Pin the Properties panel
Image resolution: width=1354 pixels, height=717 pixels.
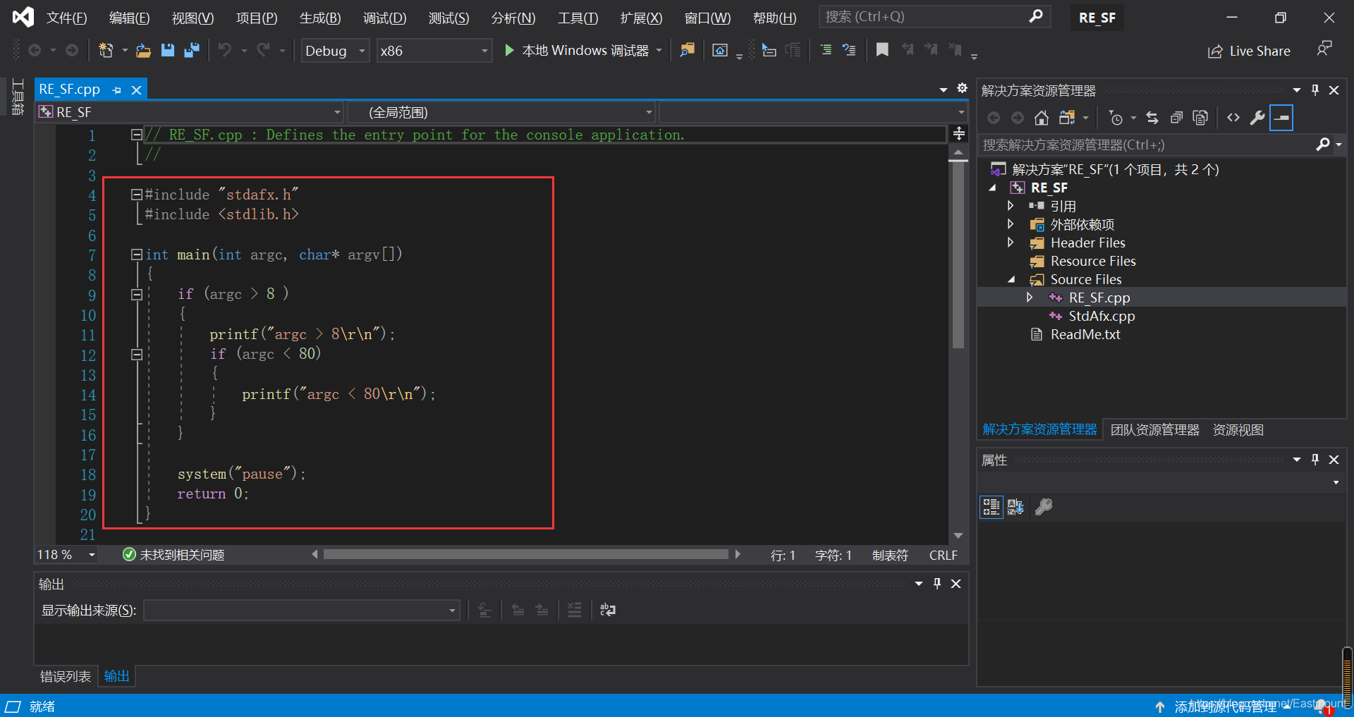click(1315, 460)
